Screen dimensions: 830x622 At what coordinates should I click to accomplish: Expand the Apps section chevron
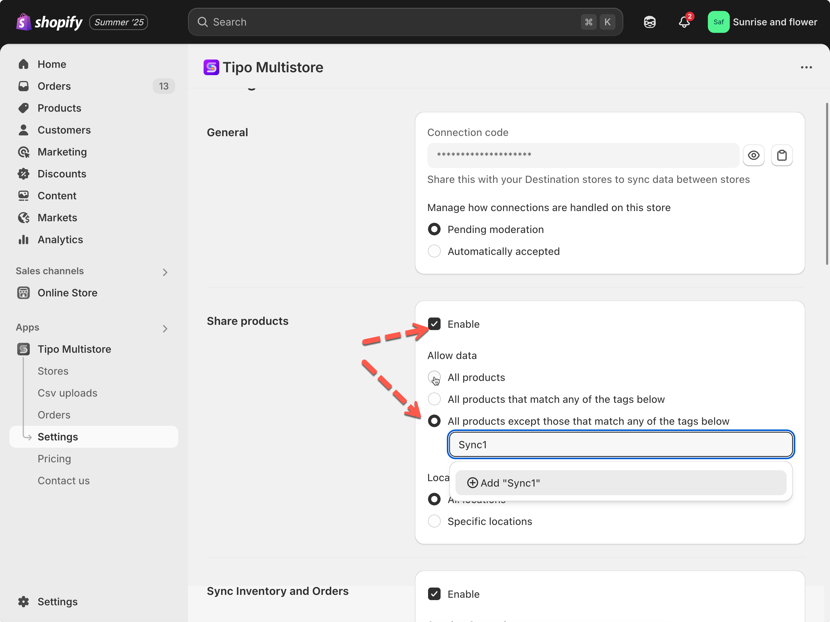pyautogui.click(x=165, y=329)
